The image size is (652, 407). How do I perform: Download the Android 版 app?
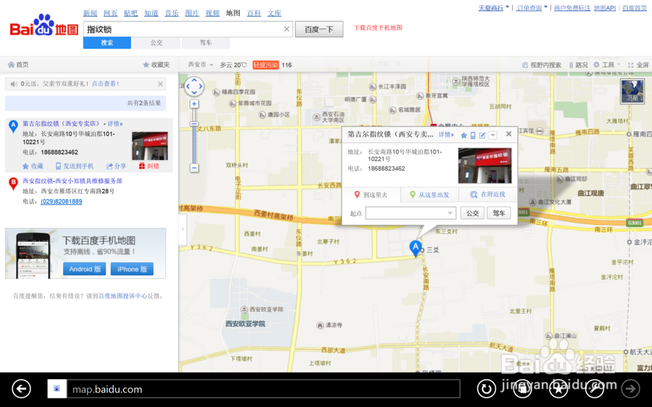pos(84,269)
